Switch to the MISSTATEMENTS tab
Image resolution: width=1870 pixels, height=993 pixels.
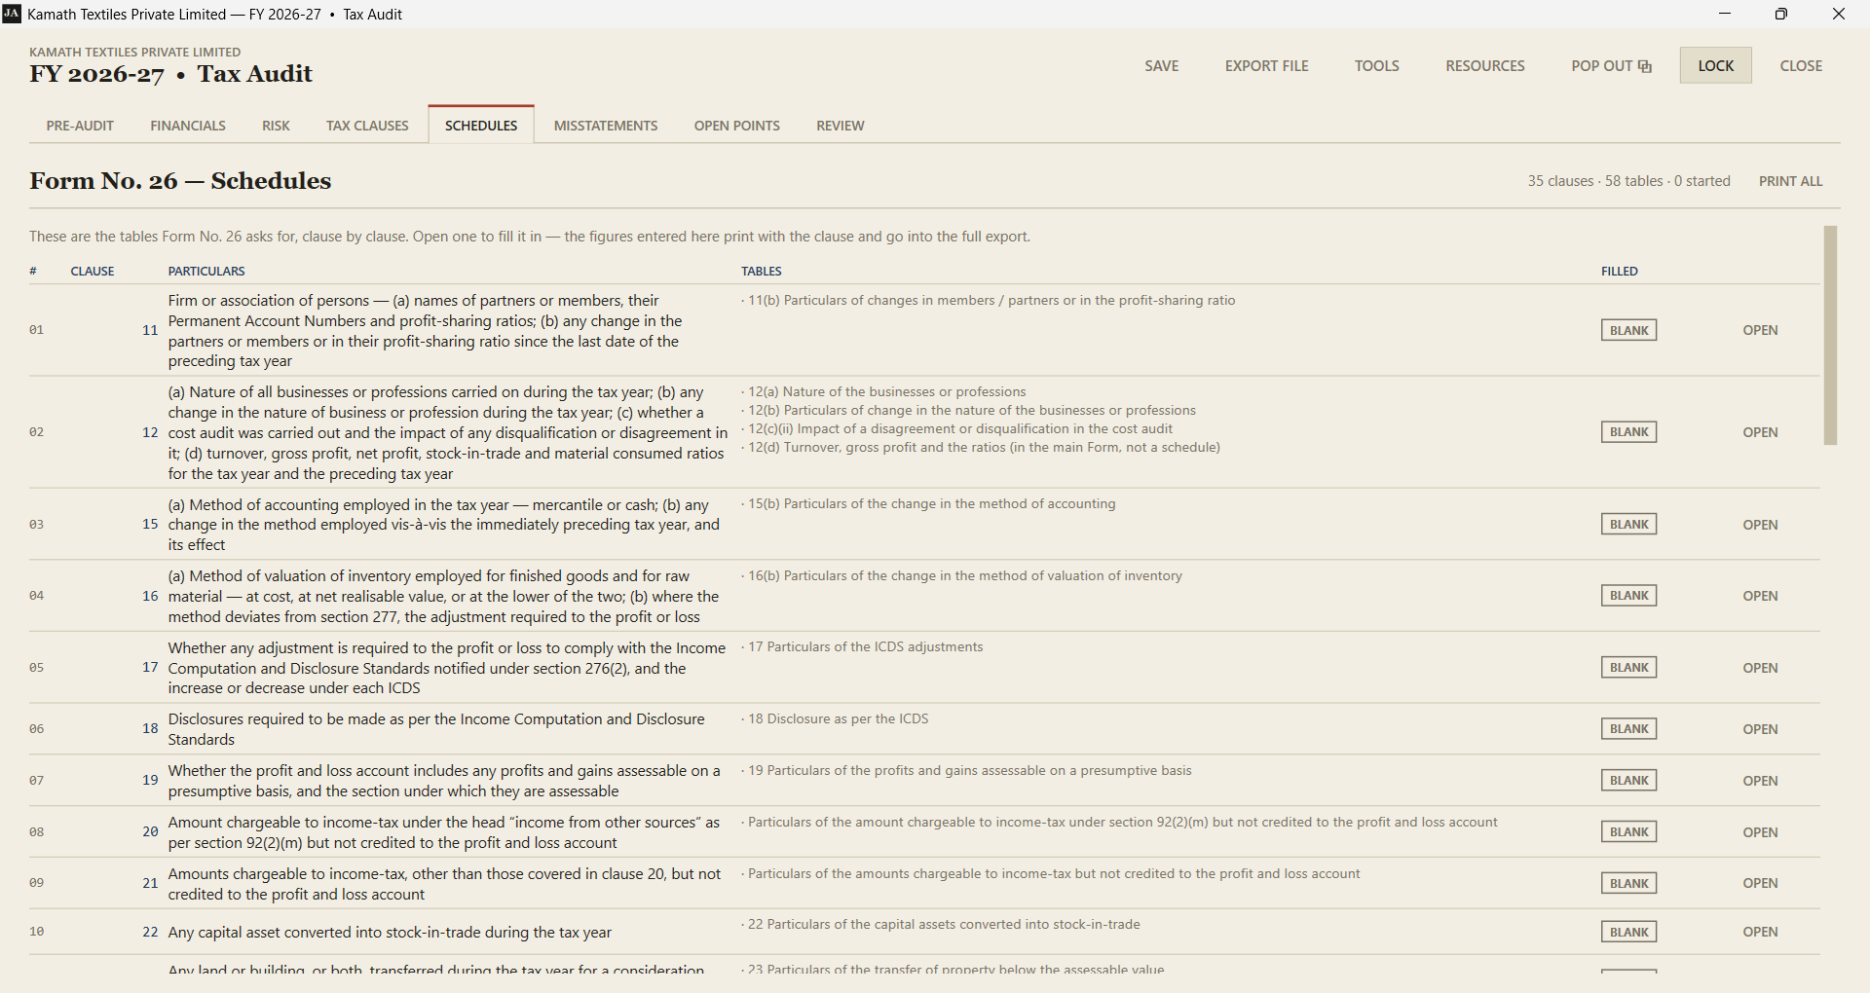[x=605, y=126]
